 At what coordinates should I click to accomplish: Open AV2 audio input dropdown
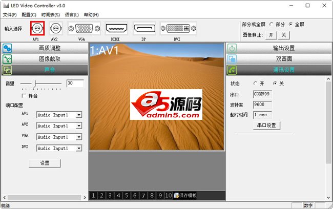point(79,126)
